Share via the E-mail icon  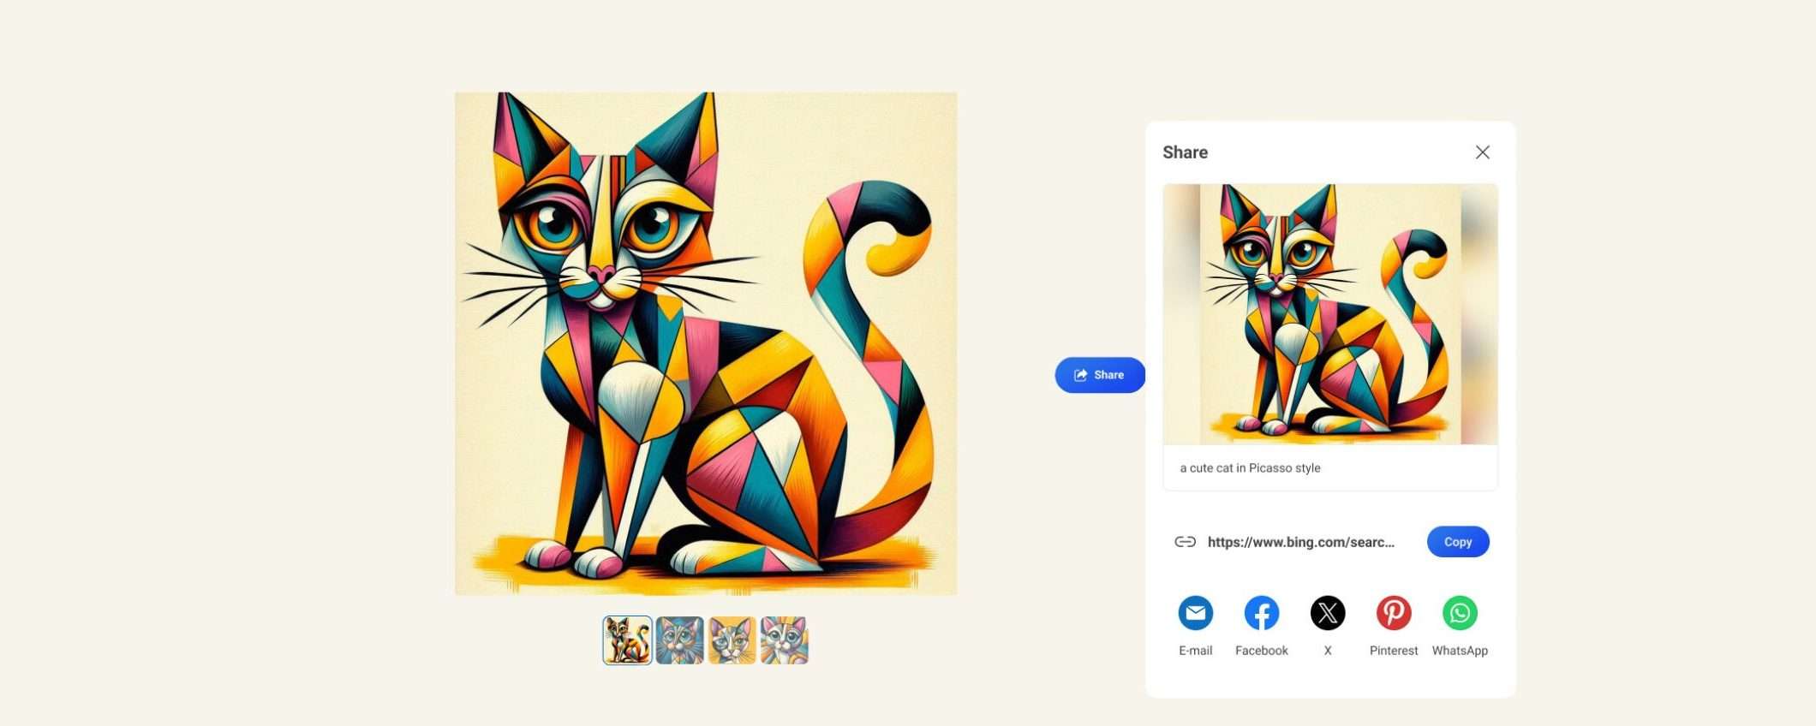pos(1195,613)
